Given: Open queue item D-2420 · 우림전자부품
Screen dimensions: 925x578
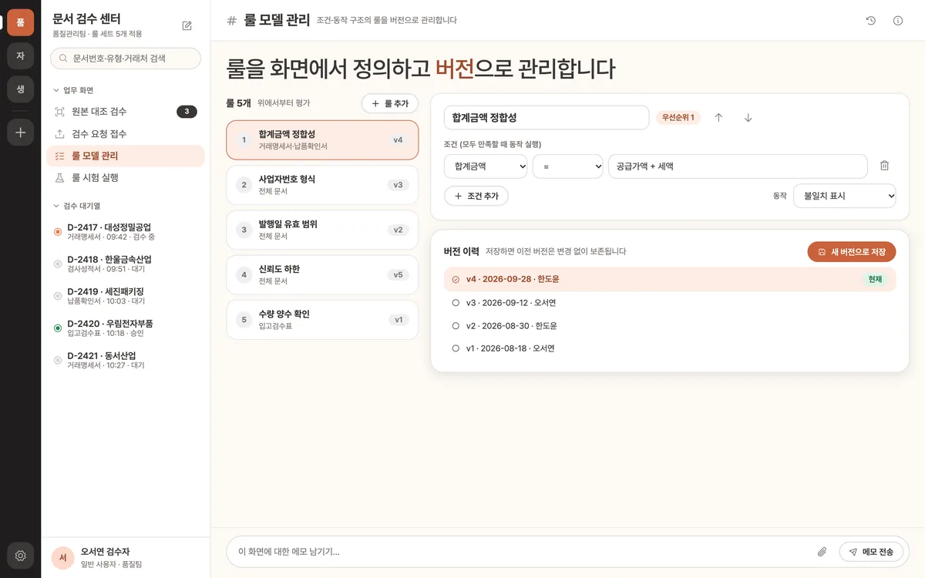Looking at the screenshot, I should [x=126, y=328].
